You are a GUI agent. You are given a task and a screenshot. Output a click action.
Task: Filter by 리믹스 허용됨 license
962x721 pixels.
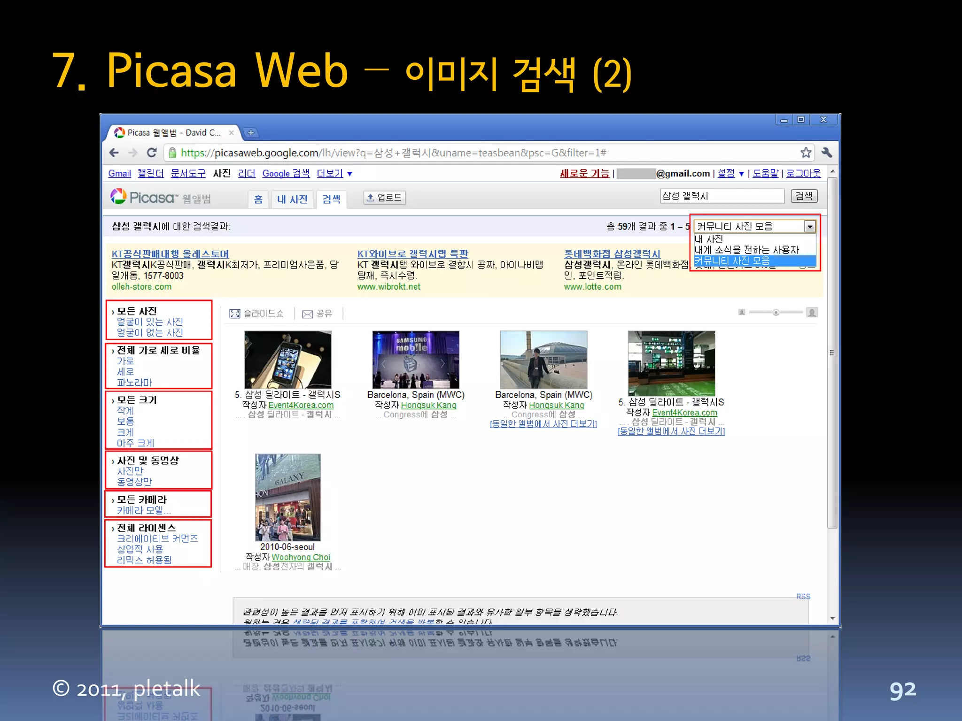(x=144, y=560)
